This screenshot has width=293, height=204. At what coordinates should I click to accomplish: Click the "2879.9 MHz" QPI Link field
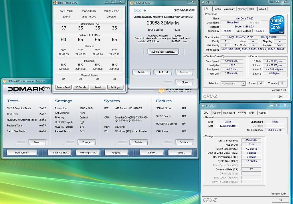click(231, 74)
